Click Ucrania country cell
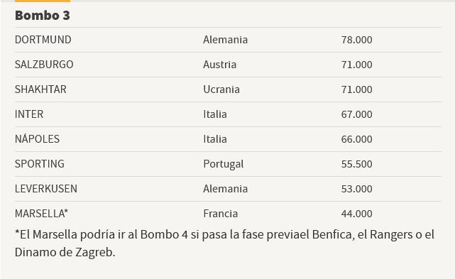This screenshot has width=455, height=279. point(221,89)
